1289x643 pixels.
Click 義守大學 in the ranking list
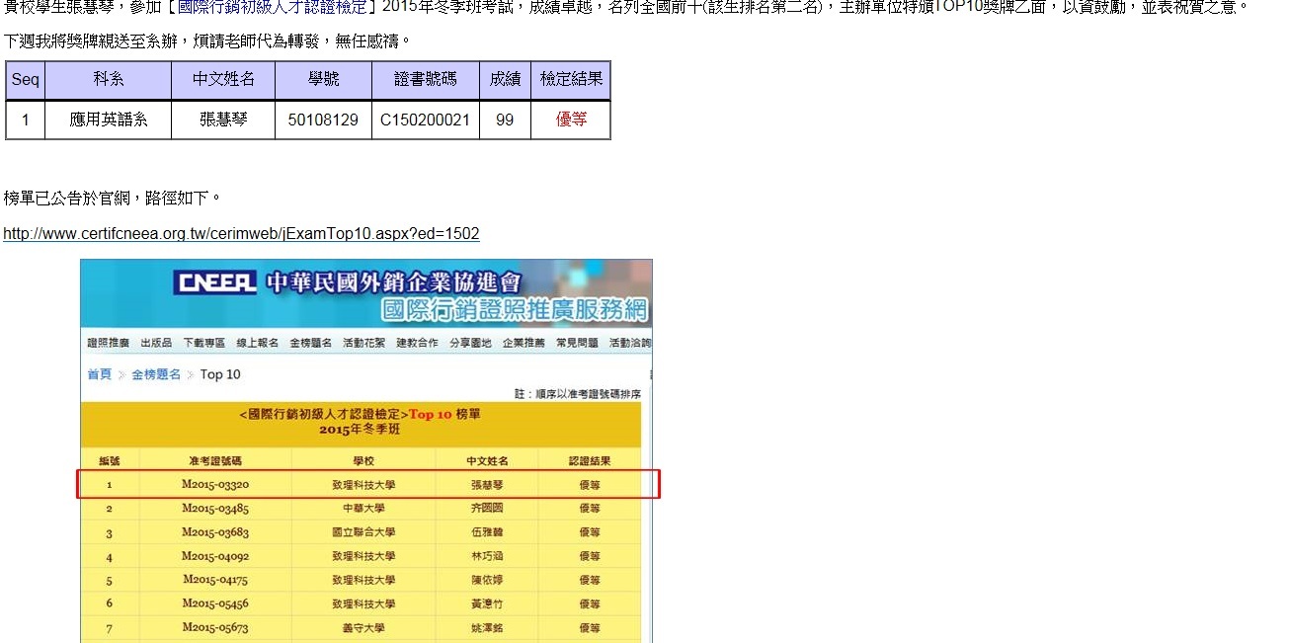[363, 627]
